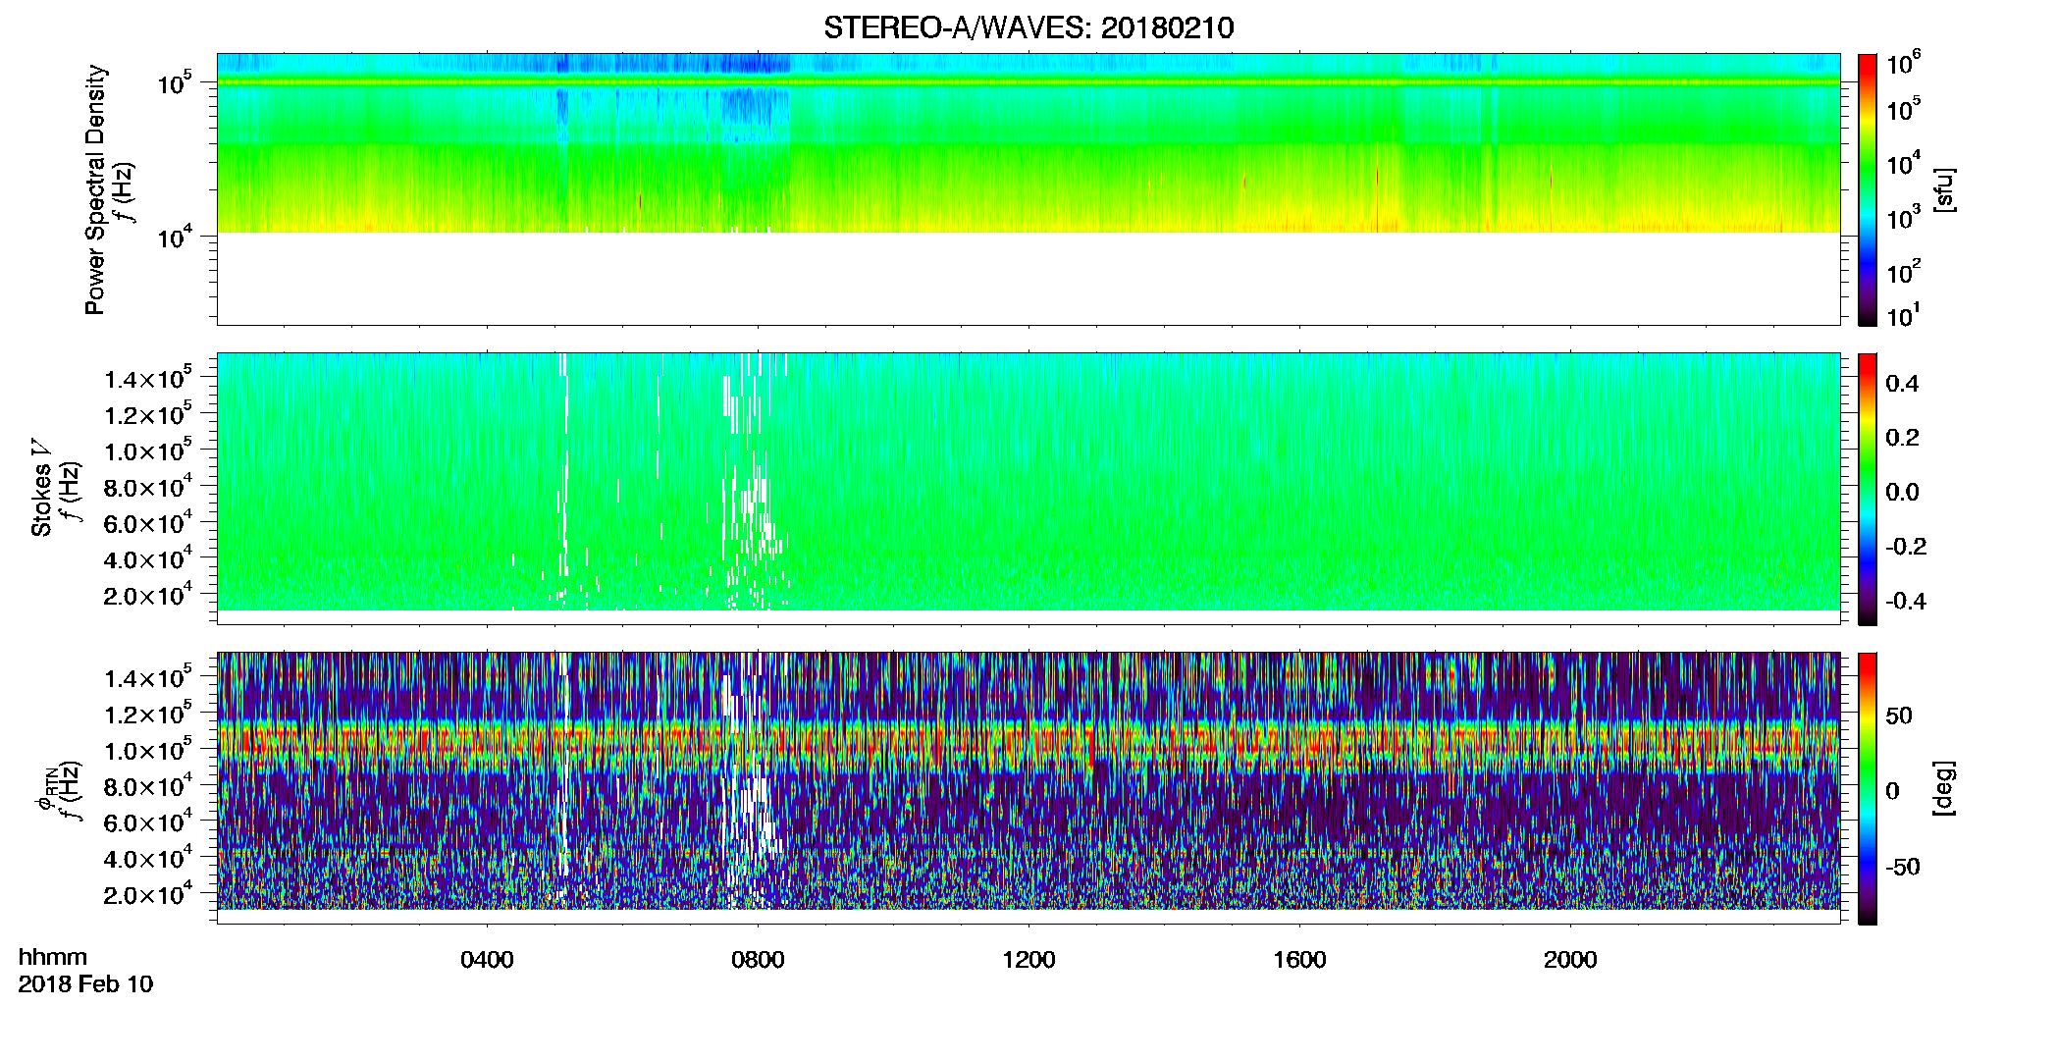Click the hhmm axis label
The image size is (2057, 1060).
click(53, 957)
